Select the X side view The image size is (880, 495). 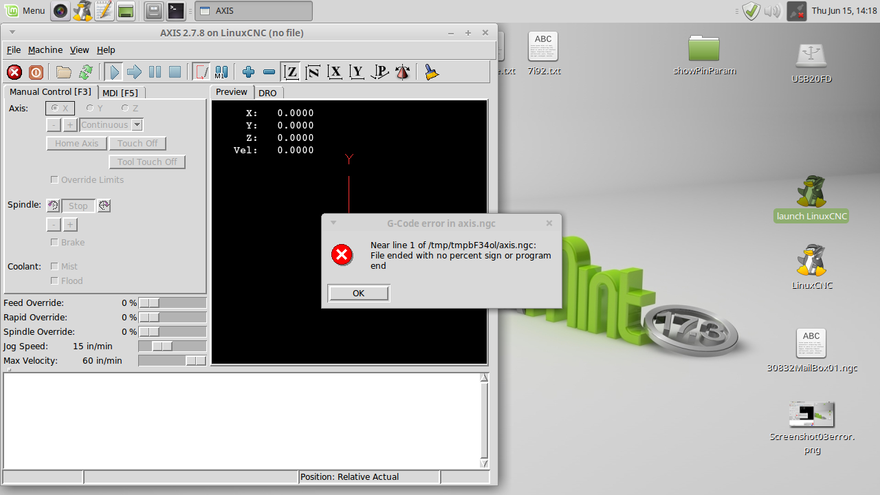pos(335,71)
